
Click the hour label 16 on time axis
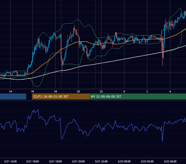point(32,92)
